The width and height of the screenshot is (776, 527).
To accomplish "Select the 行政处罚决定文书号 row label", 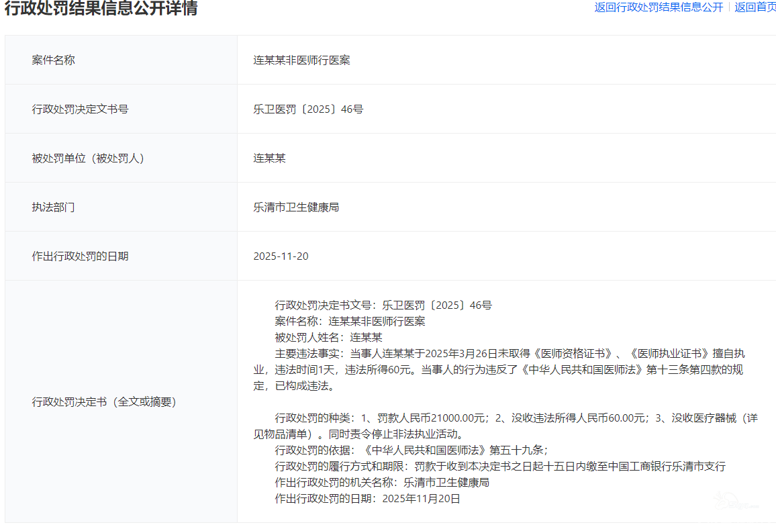I will [x=80, y=109].
